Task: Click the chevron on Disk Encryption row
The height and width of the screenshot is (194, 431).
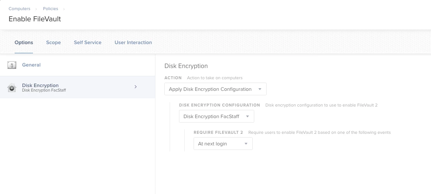Action: pyautogui.click(x=136, y=87)
